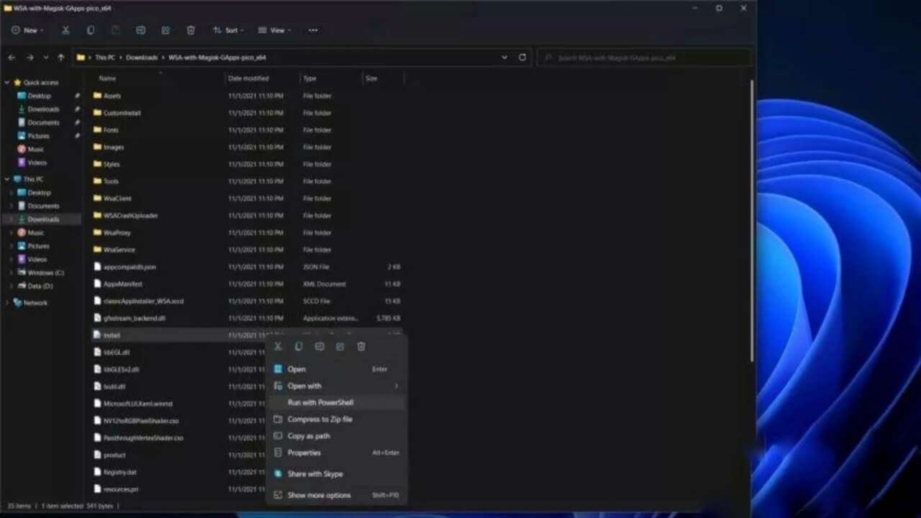The image size is (921, 518).
Task: Click the Rename icon in the toolbar
Action: pos(140,30)
